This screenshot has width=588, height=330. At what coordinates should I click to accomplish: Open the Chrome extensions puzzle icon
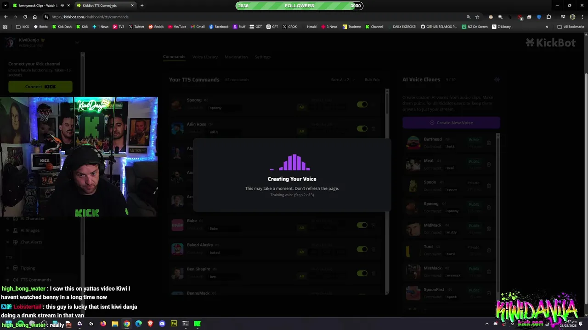[548, 17]
